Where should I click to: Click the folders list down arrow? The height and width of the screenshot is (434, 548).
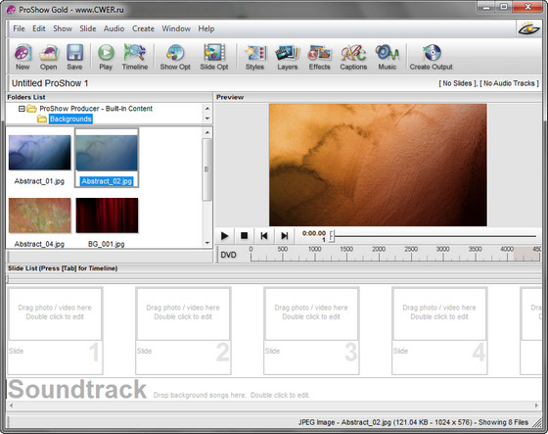tap(207, 119)
